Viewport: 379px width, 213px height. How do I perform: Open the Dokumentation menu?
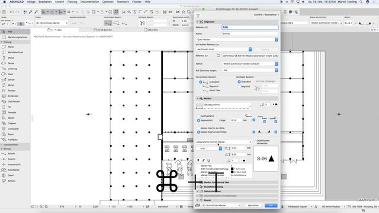pyautogui.click(x=89, y=2)
